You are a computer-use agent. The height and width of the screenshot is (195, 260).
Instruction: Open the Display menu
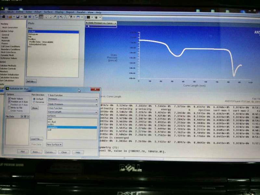click(x=59, y=12)
